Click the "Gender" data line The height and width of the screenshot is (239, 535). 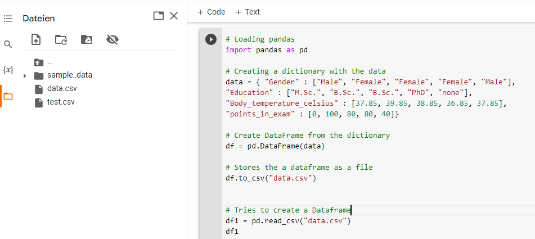coord(370,82)
